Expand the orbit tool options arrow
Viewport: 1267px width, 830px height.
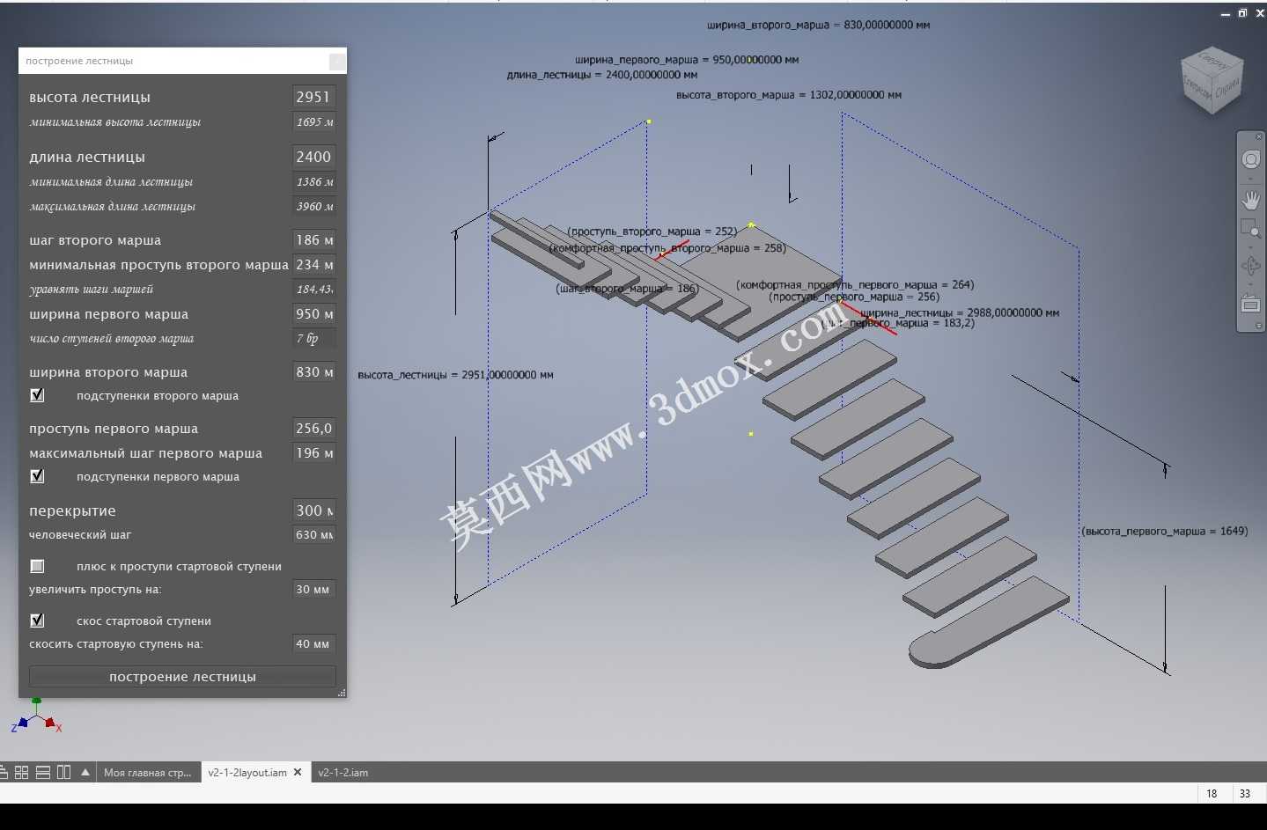pos(1250,283)
